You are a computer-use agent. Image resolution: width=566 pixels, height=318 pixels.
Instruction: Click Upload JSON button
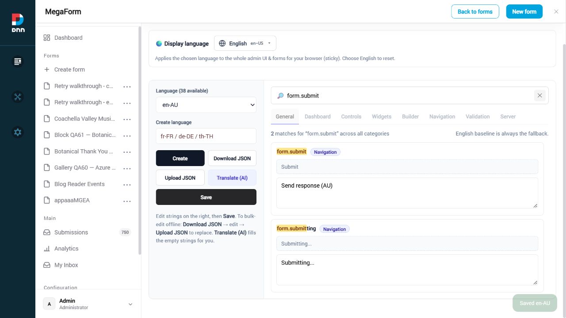click(x=180, y=178)
